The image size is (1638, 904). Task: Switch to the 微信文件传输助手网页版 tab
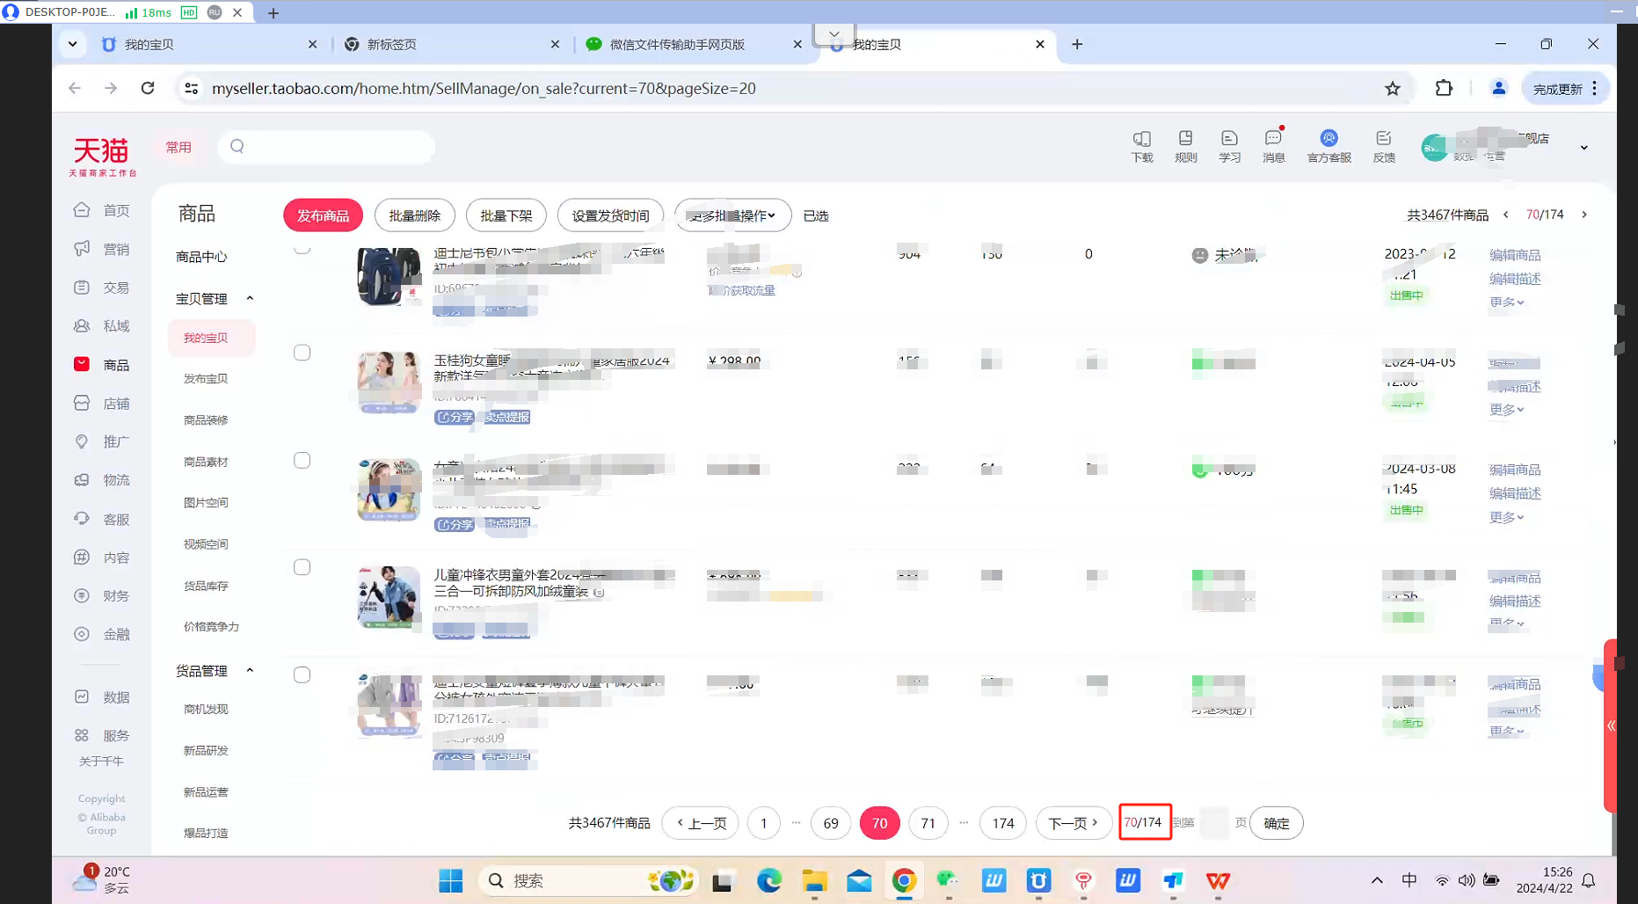pos(677,44)
